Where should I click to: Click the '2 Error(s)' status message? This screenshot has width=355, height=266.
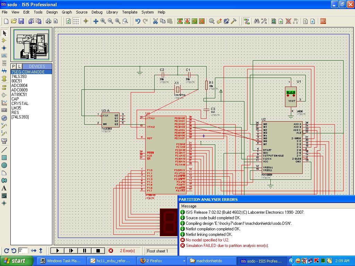pyautogui.click(x=125, y=251)
